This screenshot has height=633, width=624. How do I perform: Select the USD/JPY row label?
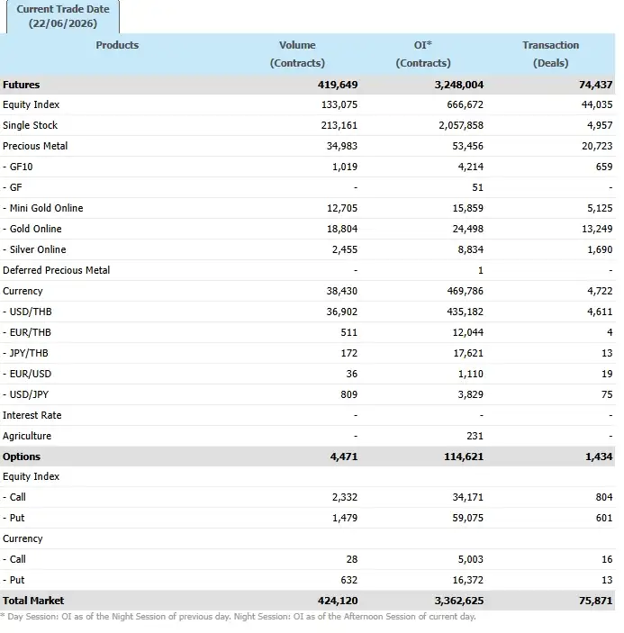coord(25,394)
